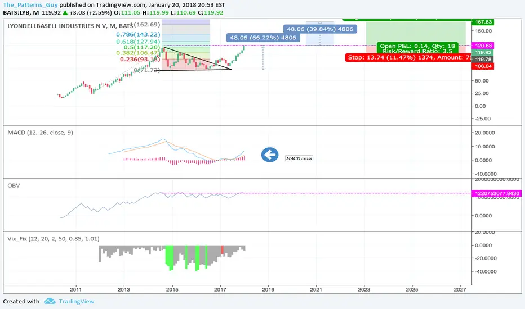
Task: Click the blue left-arrow circle icon
Action: 269,154
